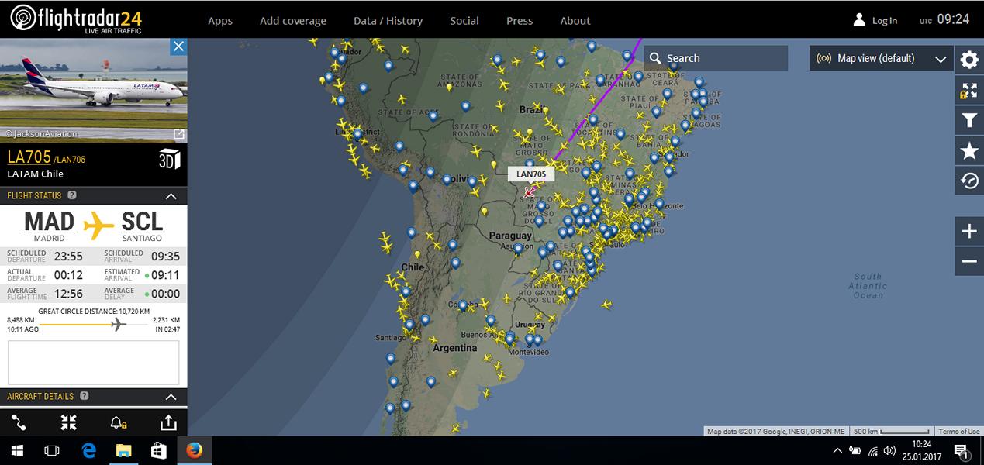Image resolution: width=984 pixels, height=465 pixels.
Task: Open playback history clock icon
Action: pos(969,181)
